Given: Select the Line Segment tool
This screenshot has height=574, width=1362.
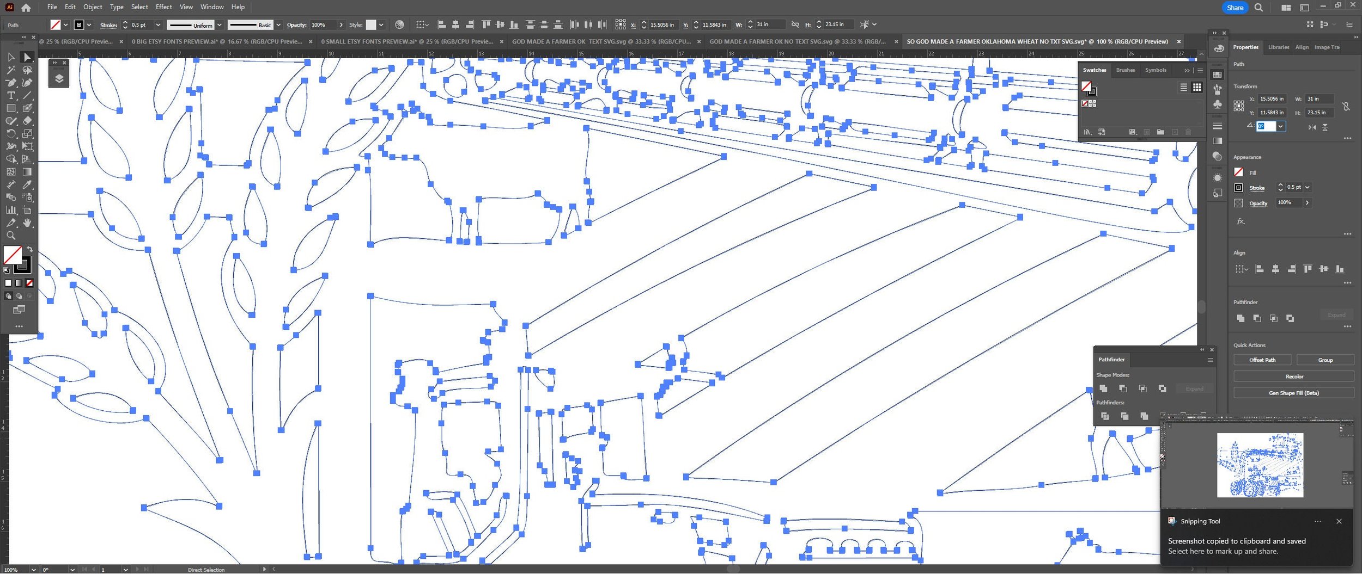Looking at the screenshot, I should [27, 95].
